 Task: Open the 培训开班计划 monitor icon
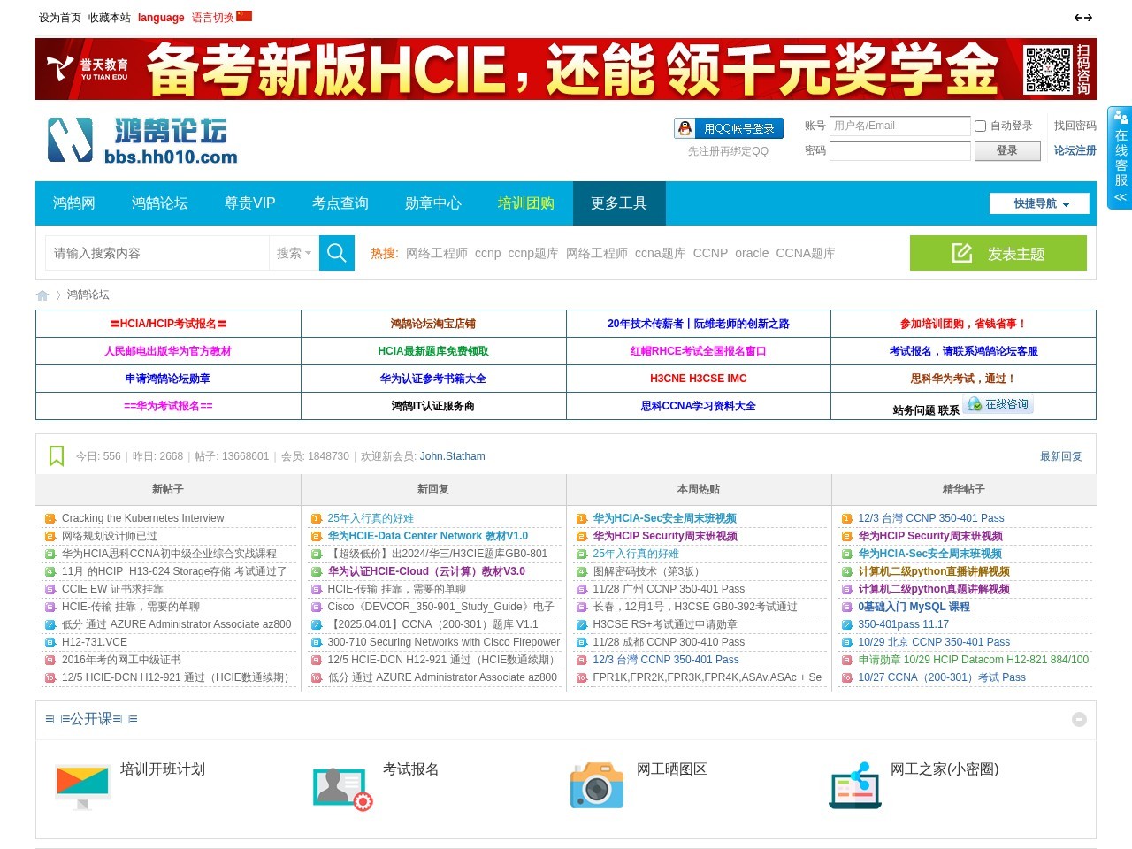pos(82,785)
